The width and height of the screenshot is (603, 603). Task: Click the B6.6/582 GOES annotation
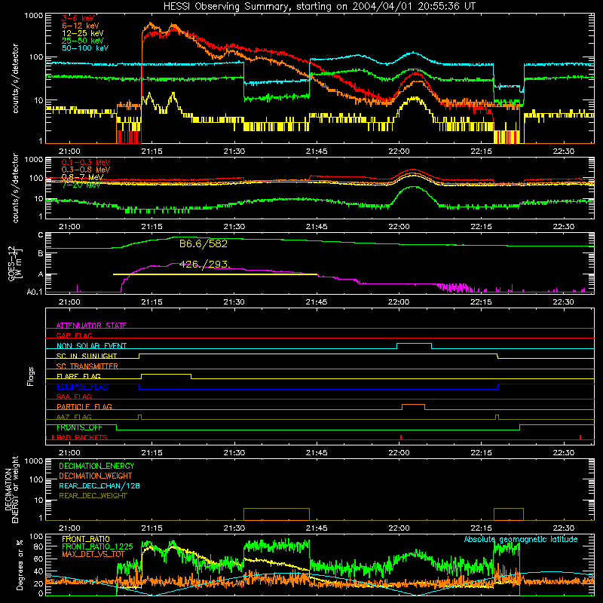click(x=203, y=243)
